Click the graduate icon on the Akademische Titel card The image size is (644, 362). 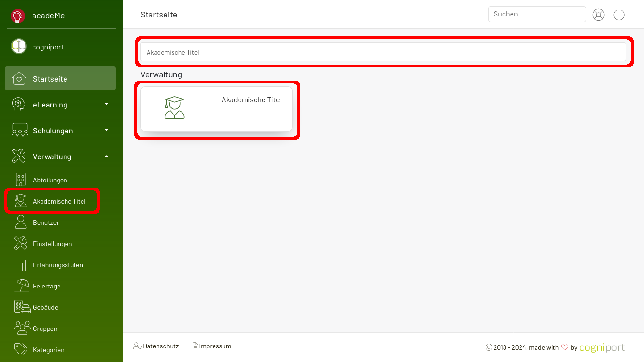(x=175, y=107)
